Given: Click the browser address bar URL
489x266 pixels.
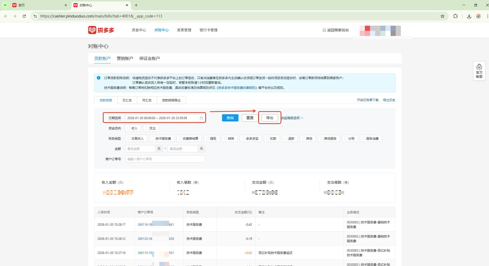Looking at the screenshot, I should pos(101,16).
